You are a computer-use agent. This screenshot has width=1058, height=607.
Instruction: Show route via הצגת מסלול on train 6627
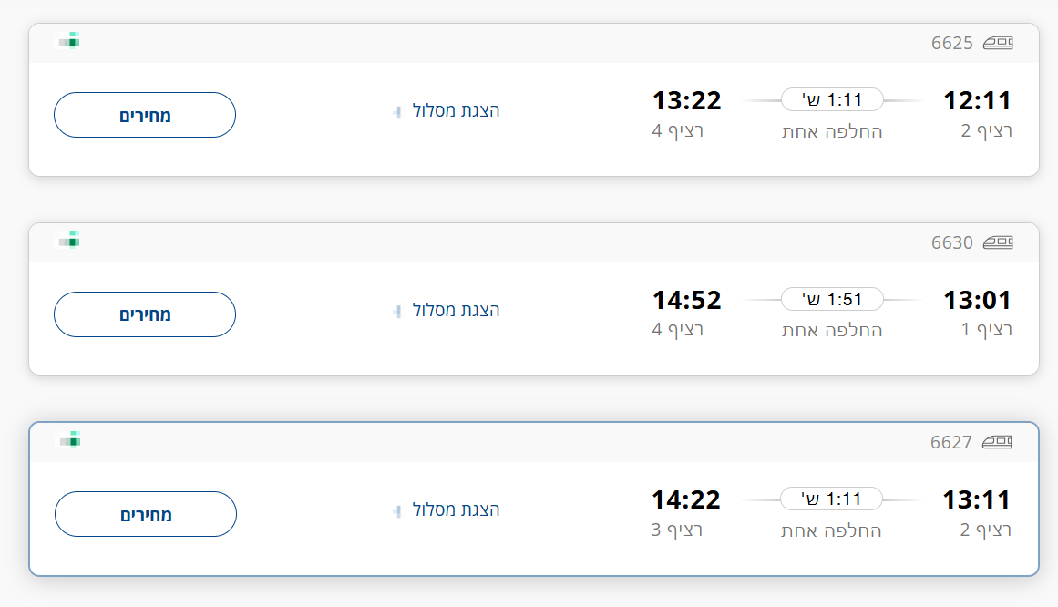[456, 509]
